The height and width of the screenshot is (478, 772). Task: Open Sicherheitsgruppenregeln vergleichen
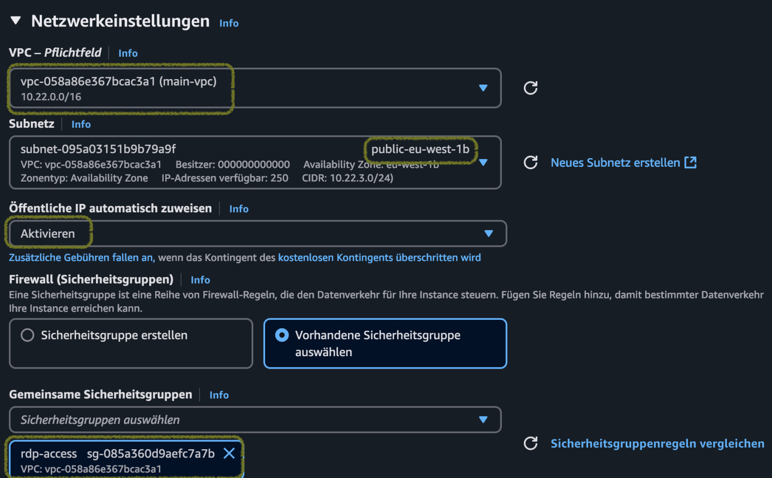point(657,443)
